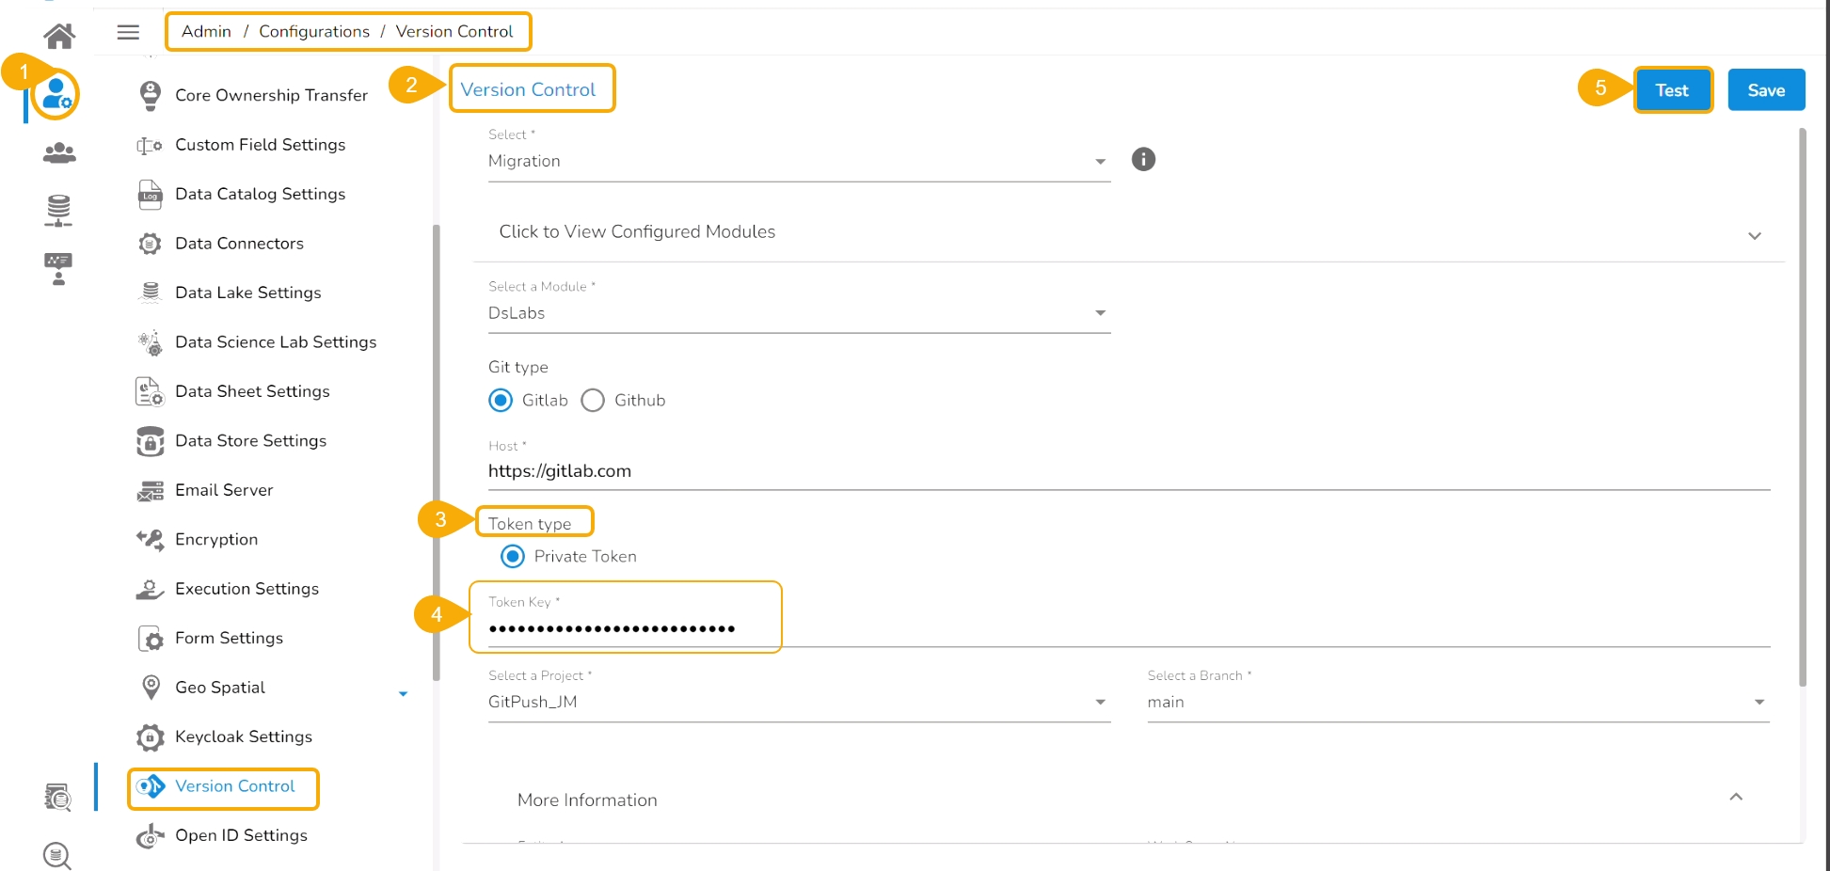Click the sidebar vertical scrollbar
This screenshot has height=871, width=1830.
436,451
